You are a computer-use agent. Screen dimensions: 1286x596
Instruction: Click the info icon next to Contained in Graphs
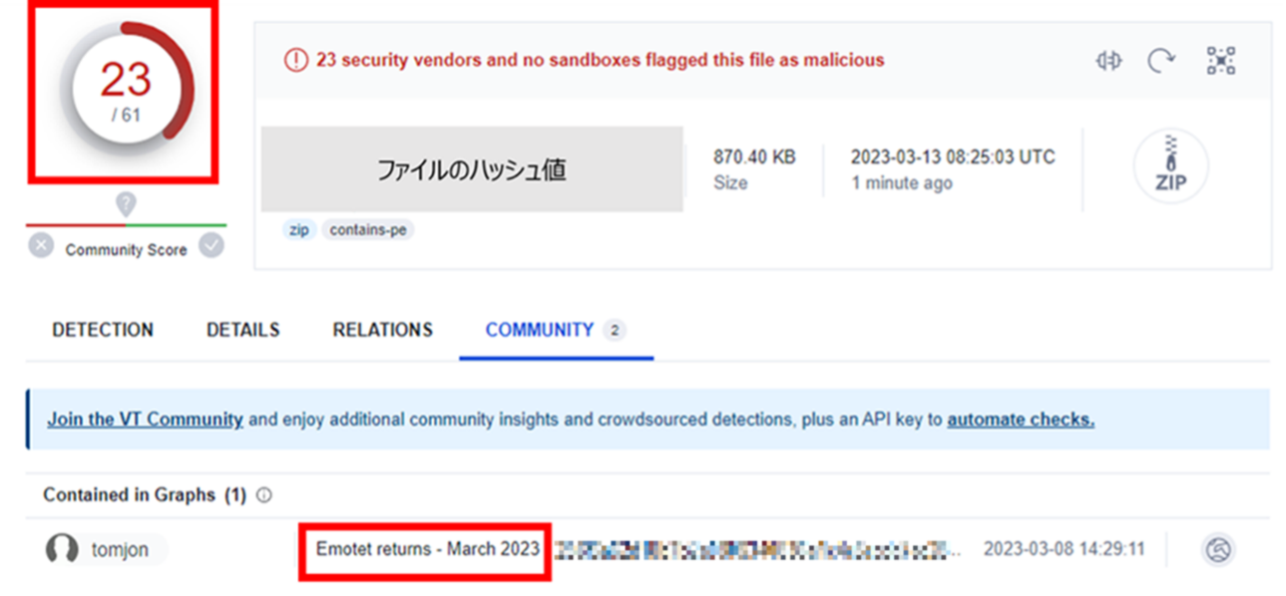coord(264,495)
